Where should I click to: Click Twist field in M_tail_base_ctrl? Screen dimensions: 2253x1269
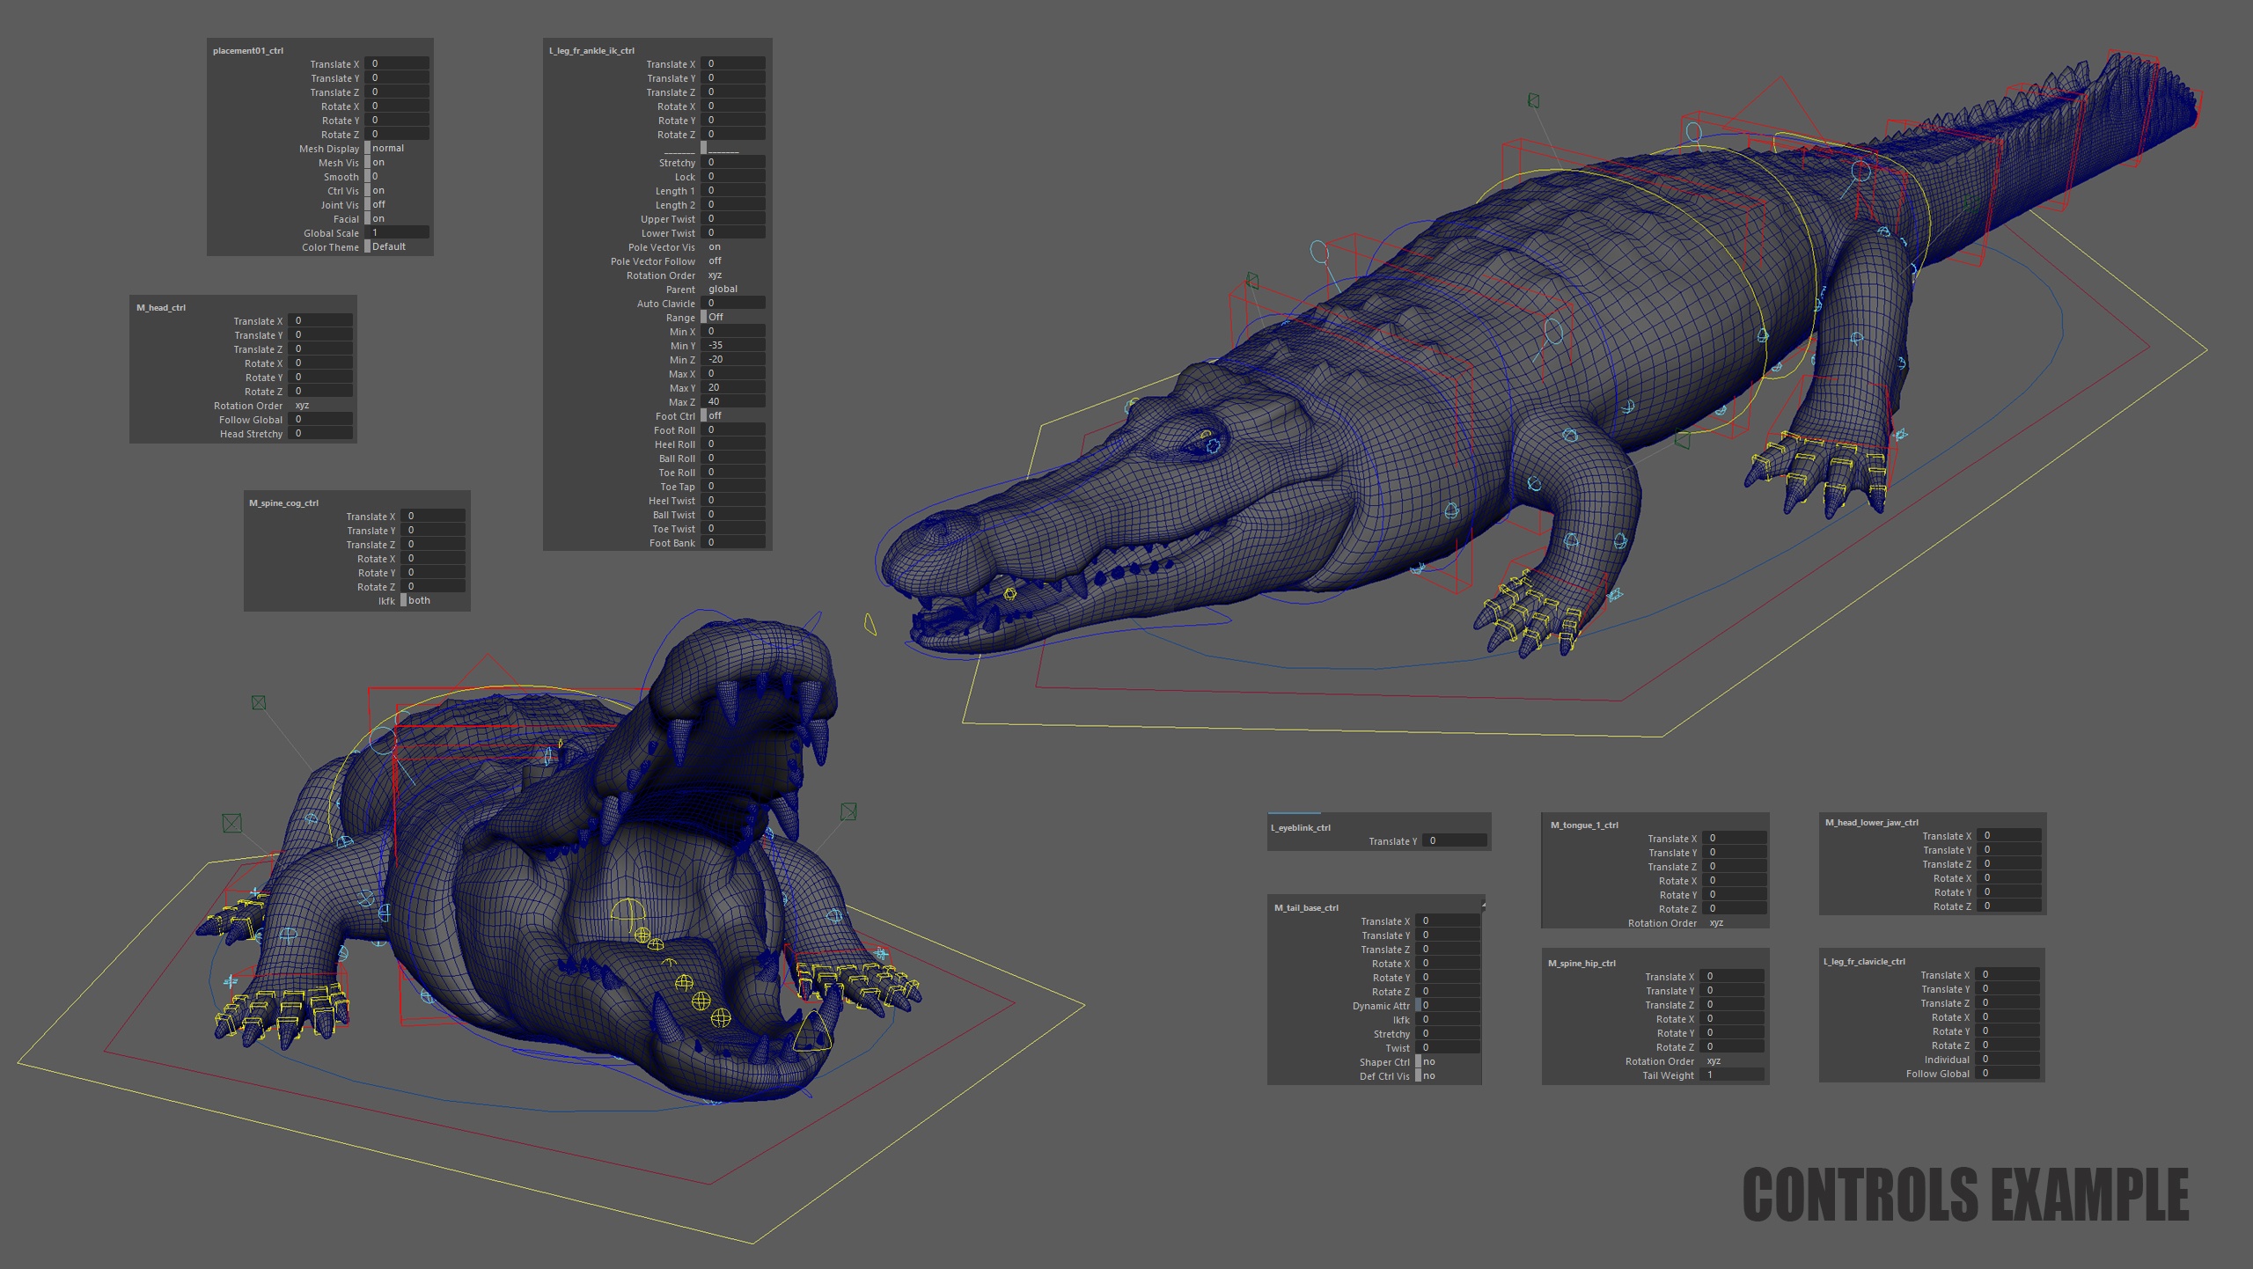coord(1448,1048)
